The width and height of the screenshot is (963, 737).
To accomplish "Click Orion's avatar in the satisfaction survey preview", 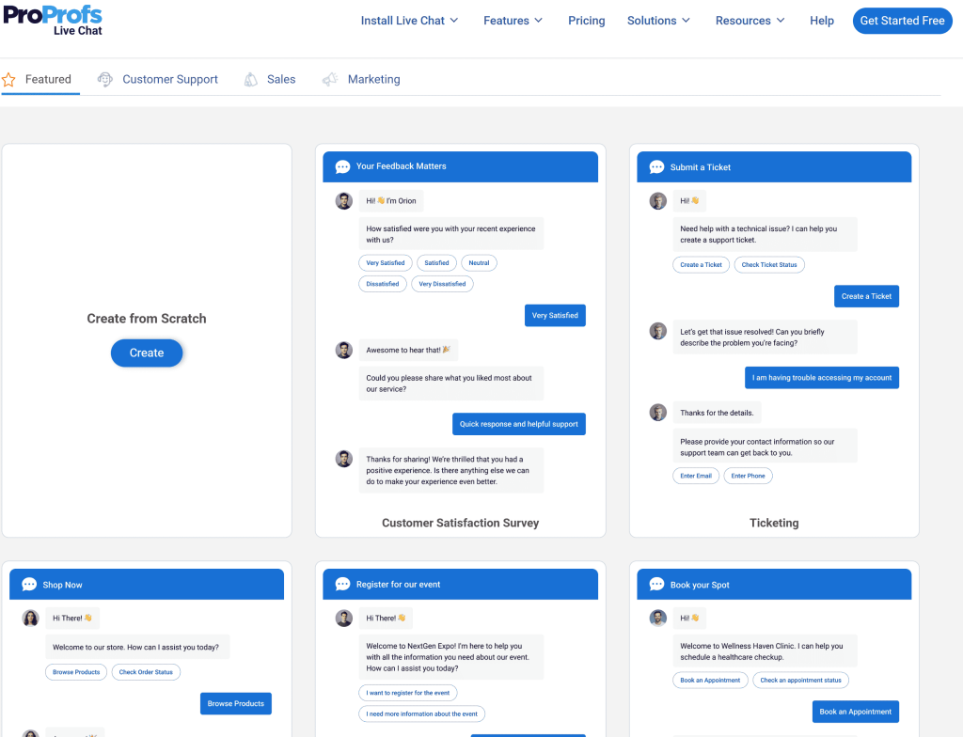I will pyautogui.click(x=343, y=200).
